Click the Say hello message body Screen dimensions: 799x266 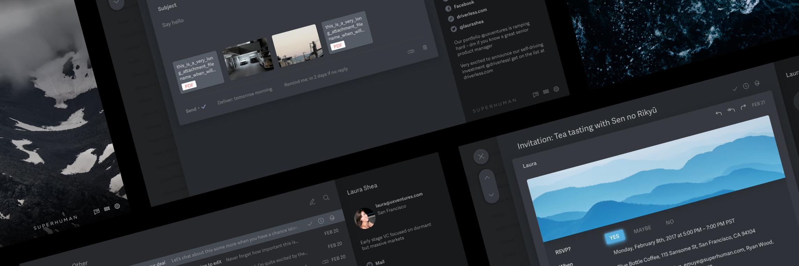pos(172,23)
